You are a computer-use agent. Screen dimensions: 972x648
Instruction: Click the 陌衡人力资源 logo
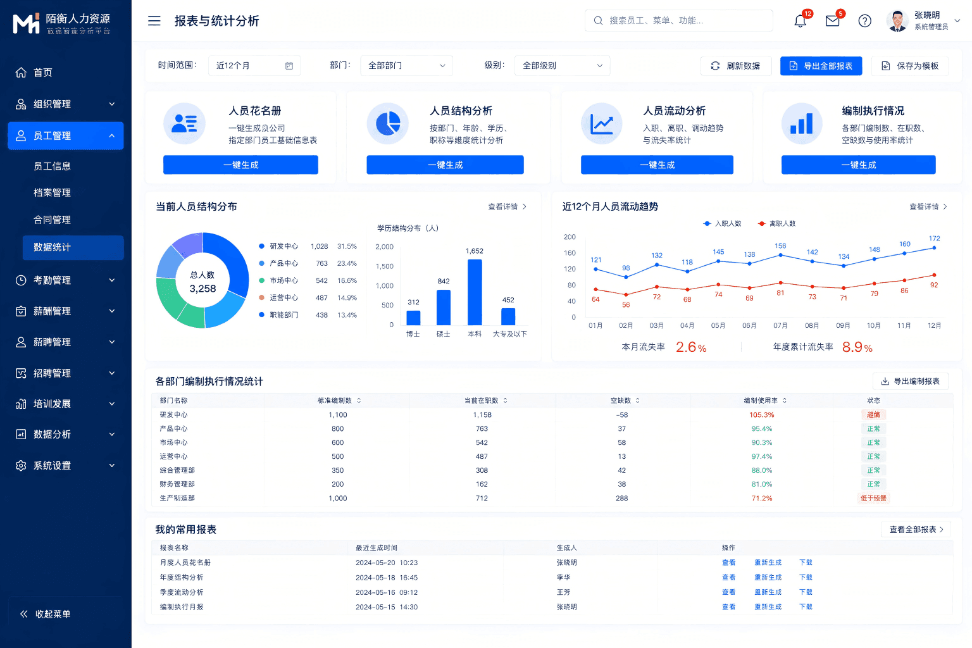point(62,23)
